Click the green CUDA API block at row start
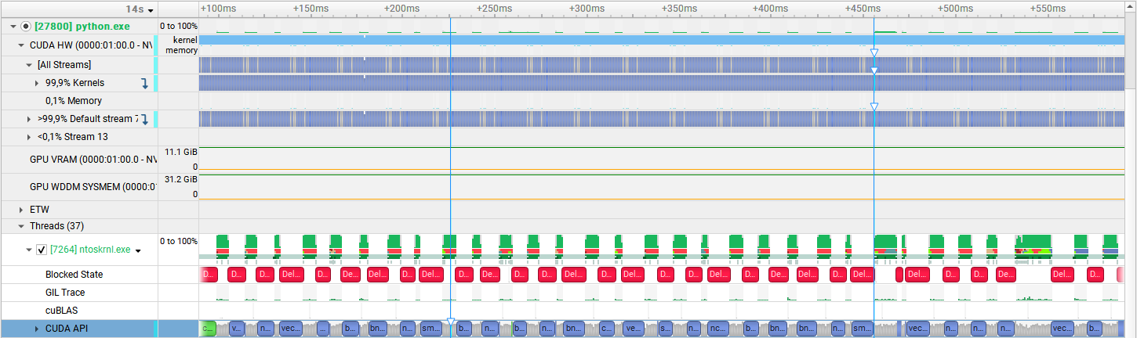The height and width of the screenshot is (338, 1137). click(208, 329)
